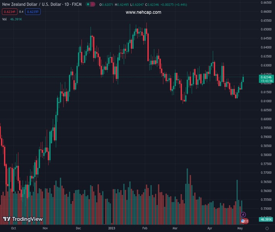
Task: Click the red sell price 0.62346 button
Action: (x=9, y=12)
